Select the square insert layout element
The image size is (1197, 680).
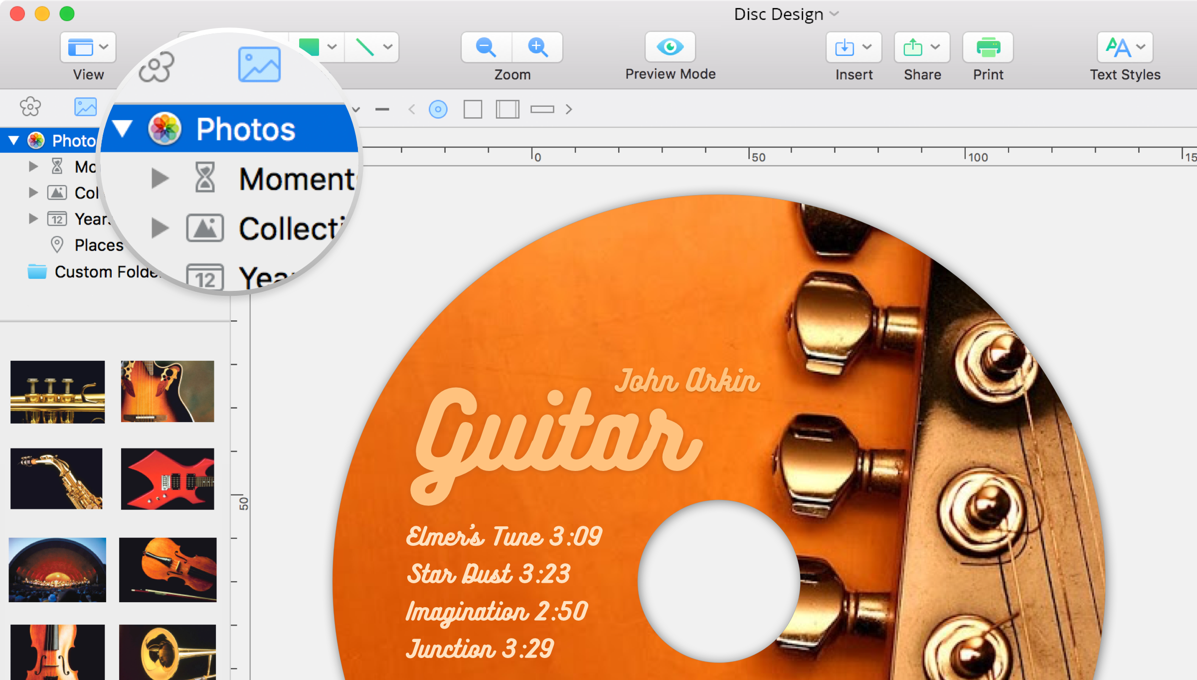[473, 109]
